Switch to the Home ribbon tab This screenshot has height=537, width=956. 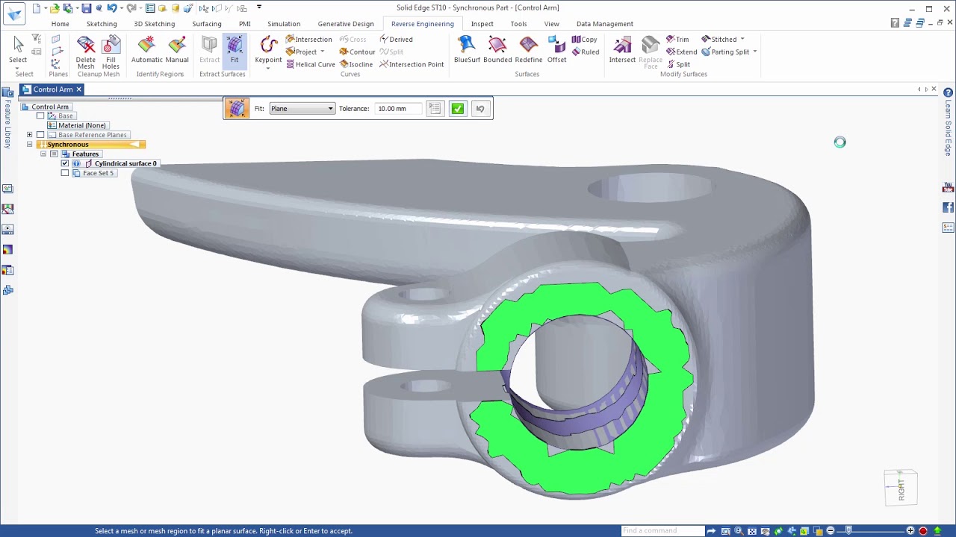(60, 24)
